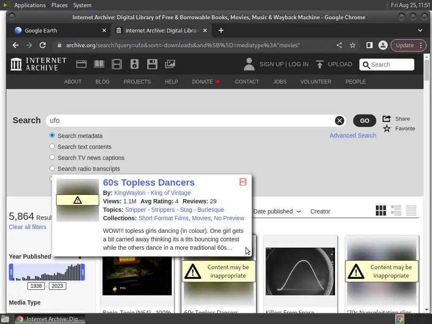Open the Audio speaker icon

(x=135, y=64)
